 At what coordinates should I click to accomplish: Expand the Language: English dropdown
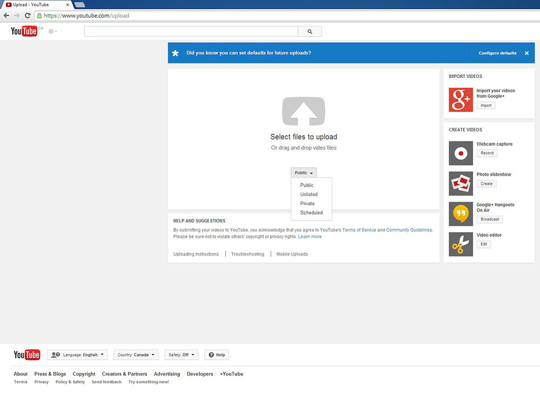[x=77, y=355]
